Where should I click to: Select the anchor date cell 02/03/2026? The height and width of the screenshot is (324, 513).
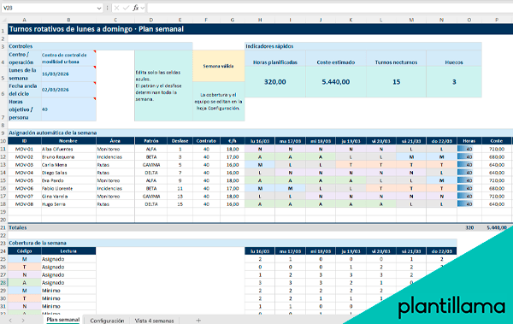(68, 90)
